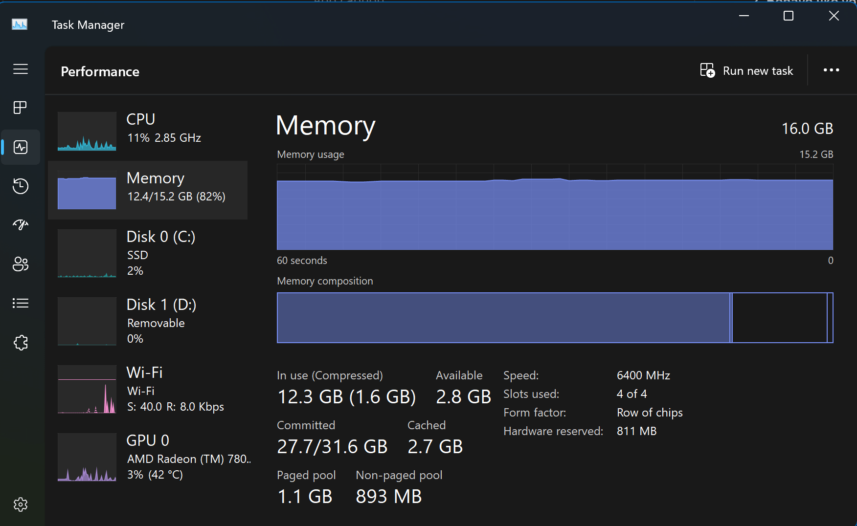
Task: Open Task Manager settings gear
Action: [21, 504]
